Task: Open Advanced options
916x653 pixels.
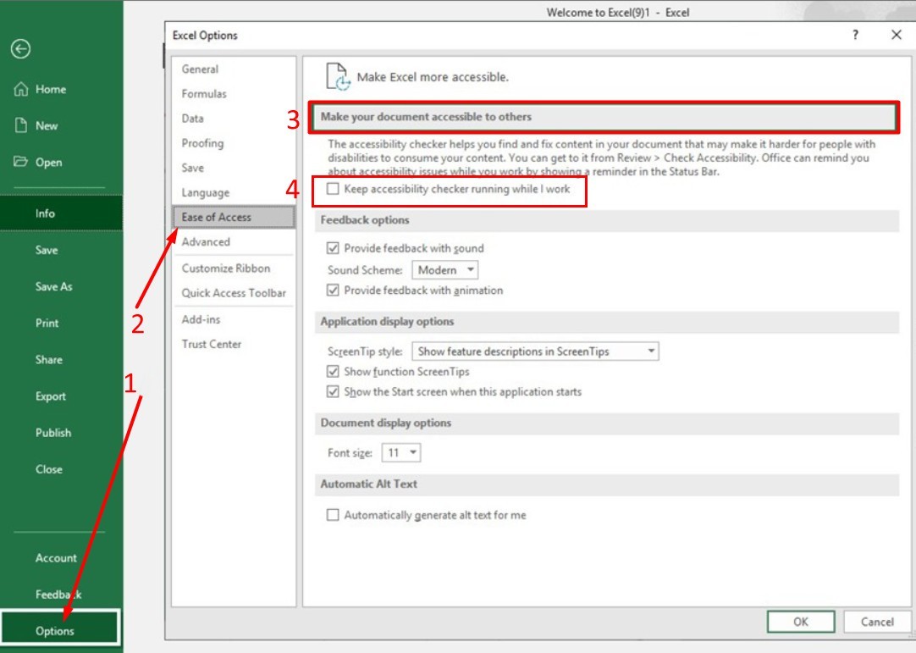Action: (x=234, y=242)
